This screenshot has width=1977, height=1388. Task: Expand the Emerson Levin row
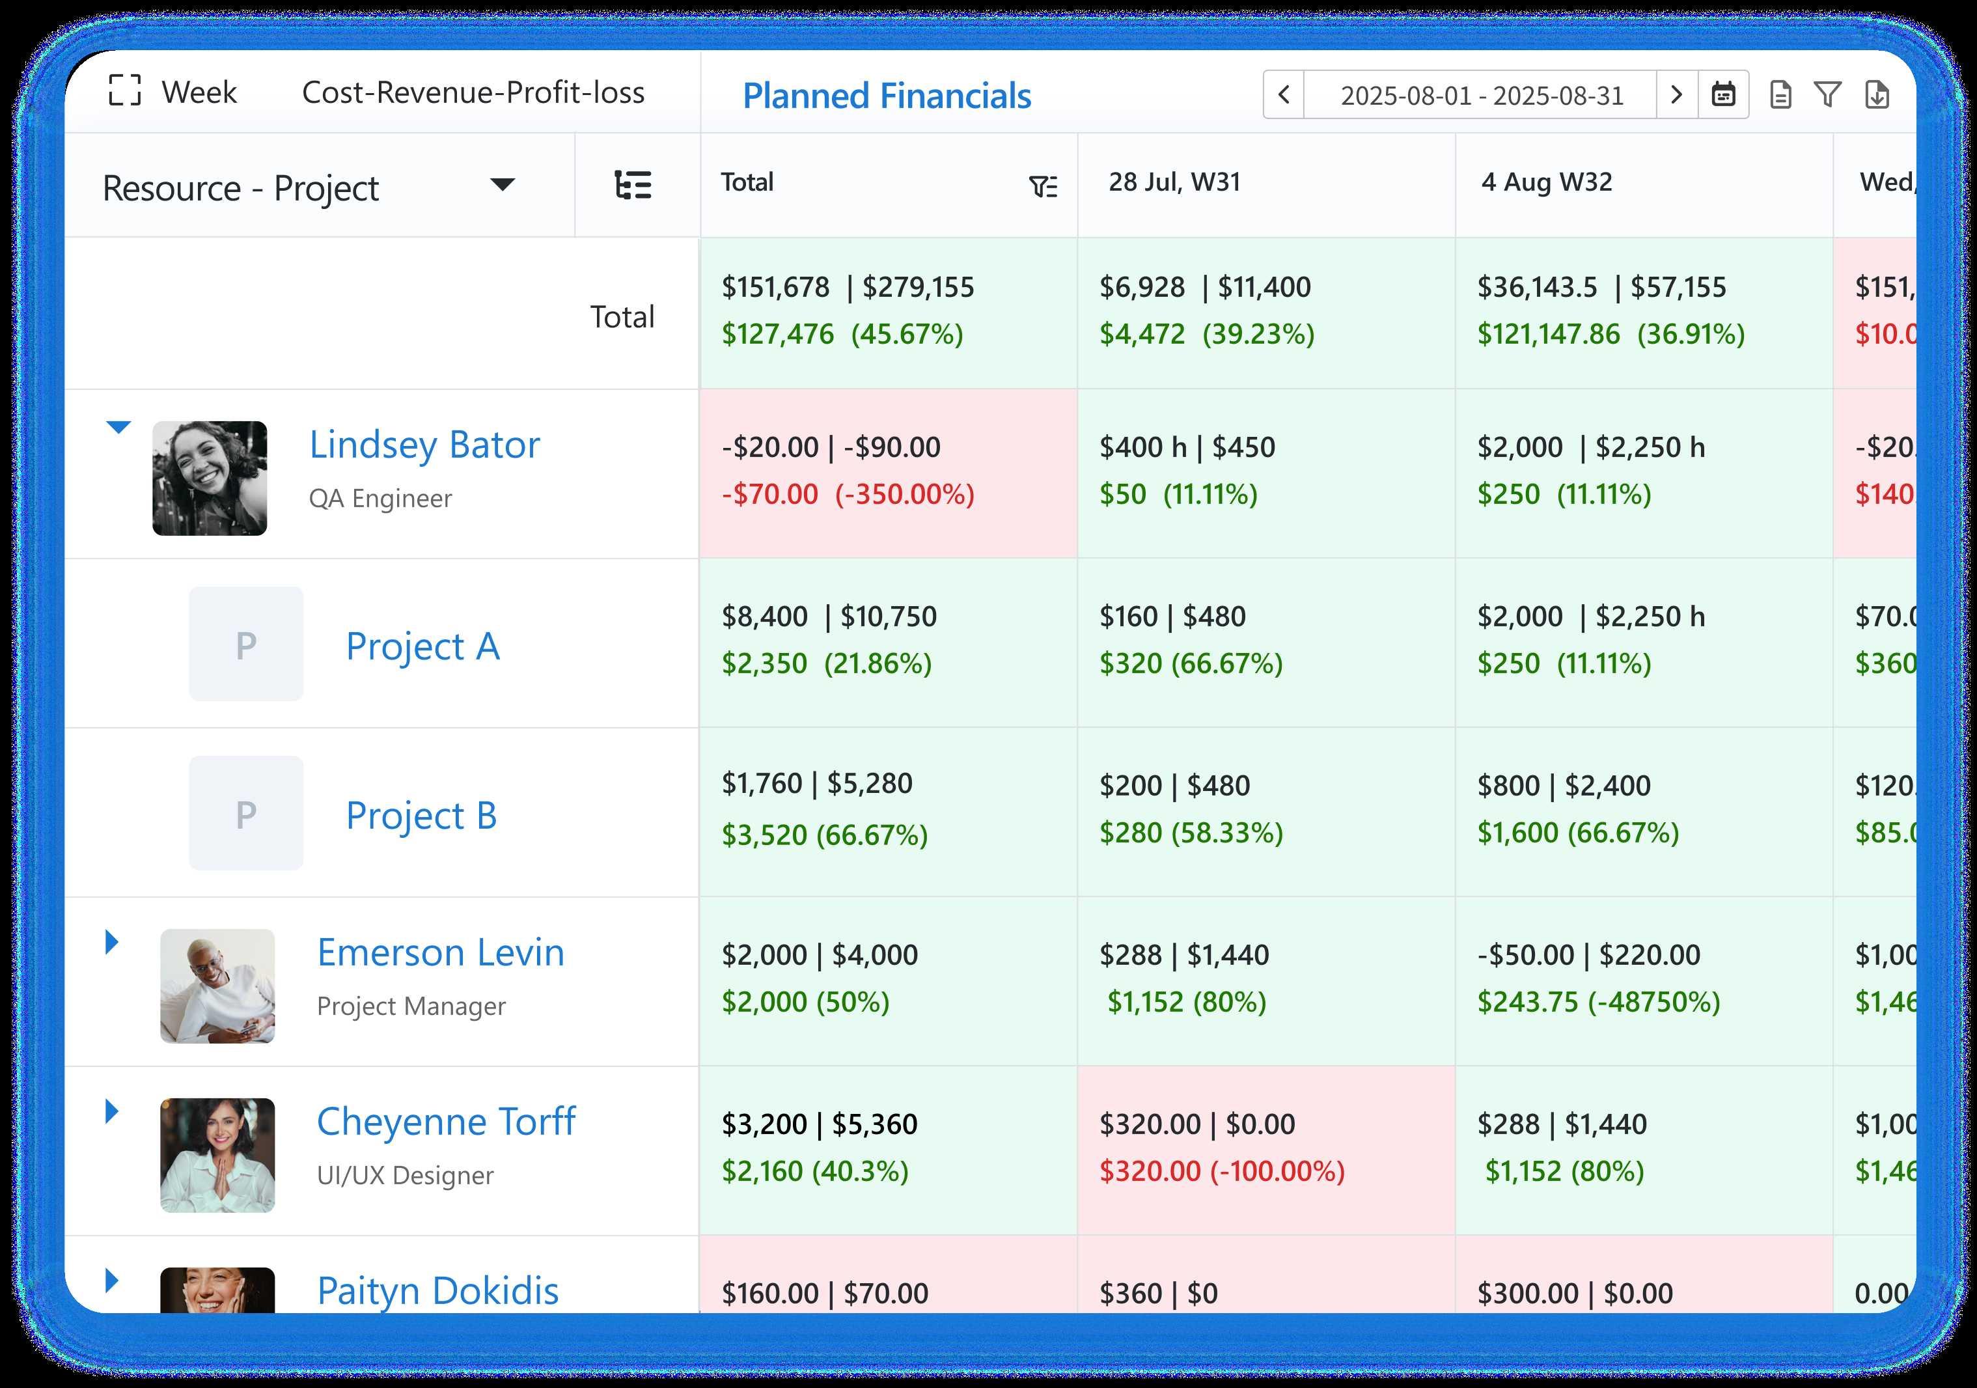click(112, 942)
